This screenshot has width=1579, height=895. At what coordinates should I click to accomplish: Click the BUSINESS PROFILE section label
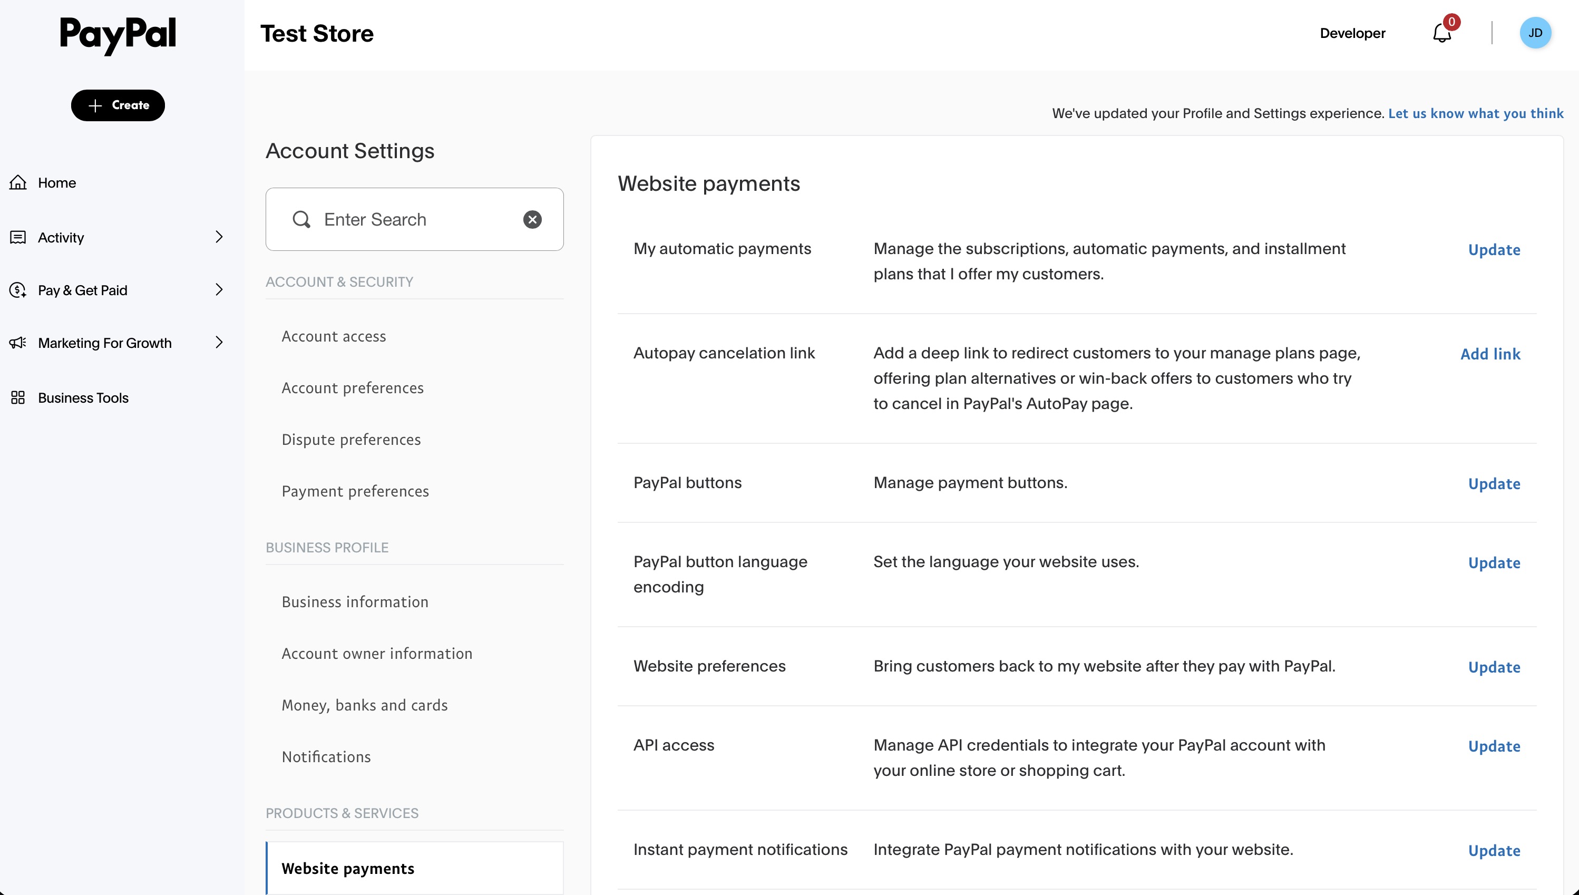pyautogui.click(x=327, y=548)
